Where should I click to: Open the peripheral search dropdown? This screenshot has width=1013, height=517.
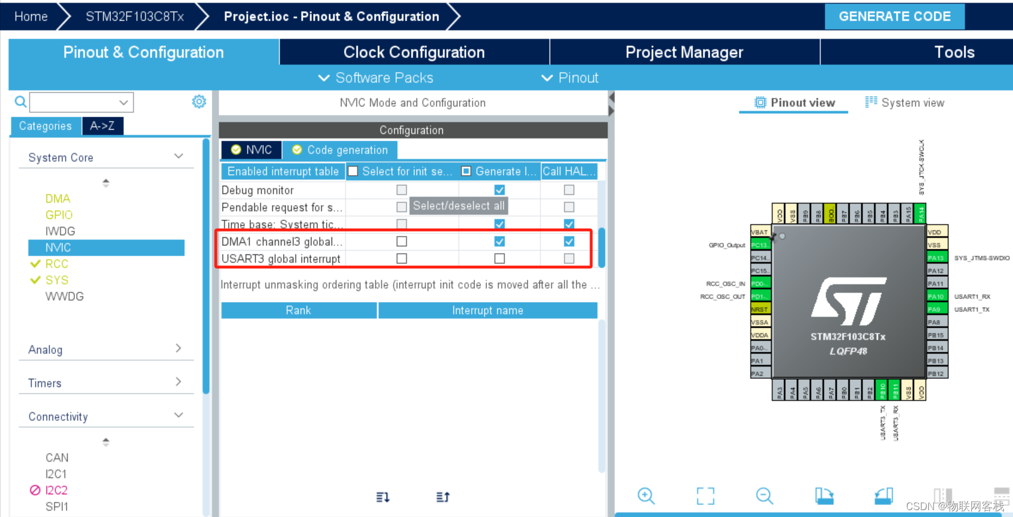(x=124, y=102)
